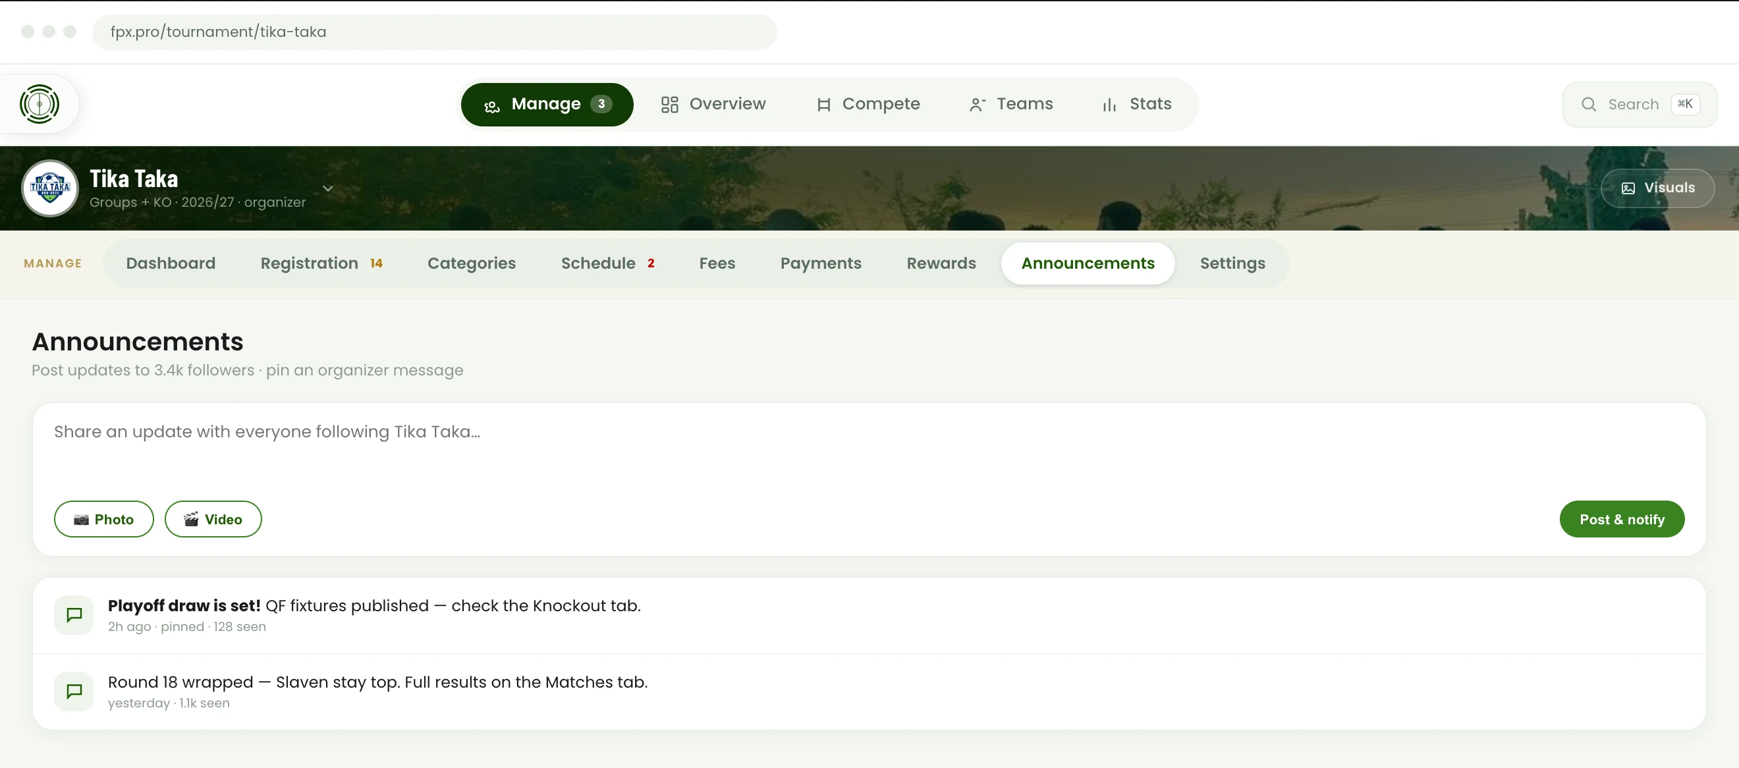Open the Visuals button
The width and height of the screenshot is (1739, 768).
1657,188
